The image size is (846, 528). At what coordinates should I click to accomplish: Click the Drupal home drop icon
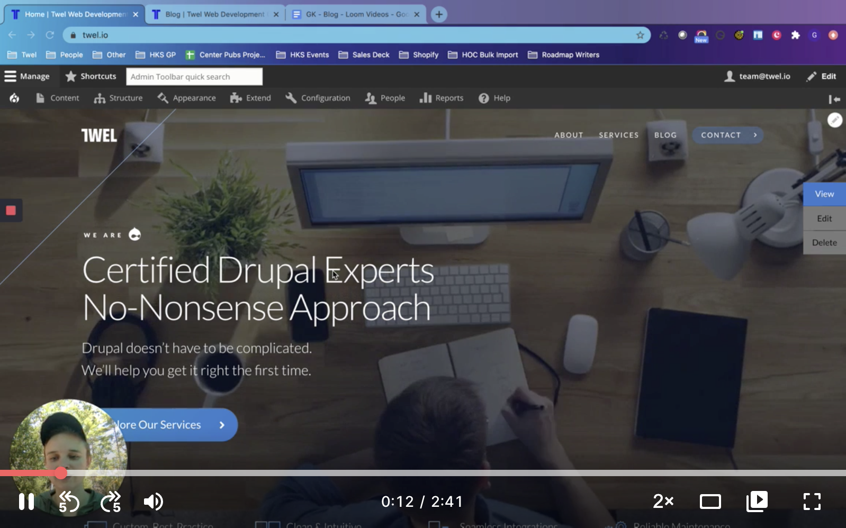pos(14,98)
